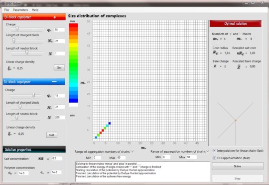Image resolution: width=269 pixels, height=185 pixels.
Task: Click the Solution properties header
Action: coord(34,149)
